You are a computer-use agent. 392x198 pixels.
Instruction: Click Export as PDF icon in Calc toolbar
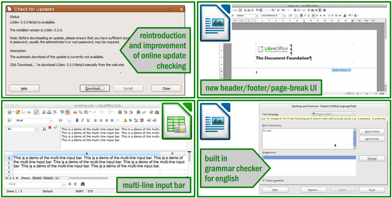pyautogui.click(x=44, y=112)
